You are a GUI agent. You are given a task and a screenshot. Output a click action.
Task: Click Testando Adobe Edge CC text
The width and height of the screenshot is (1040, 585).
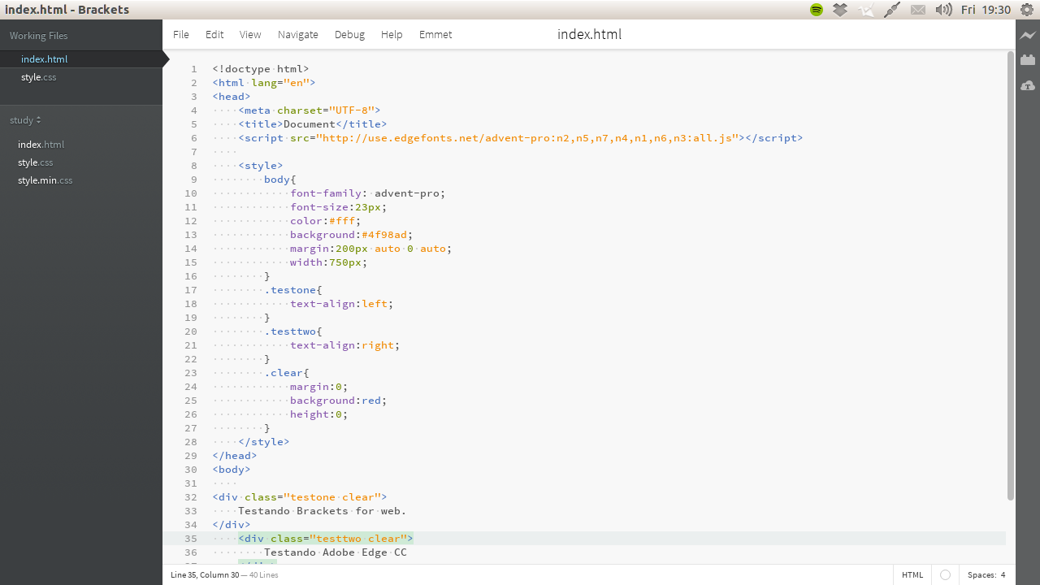click(x=336, y=552)
